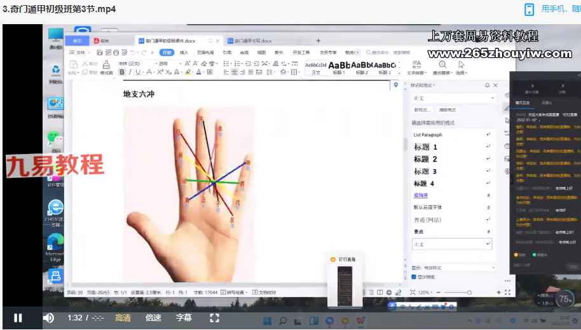This screenshot has height=330, width=581.
Task: Mute the video player volume
Action: 48,318
